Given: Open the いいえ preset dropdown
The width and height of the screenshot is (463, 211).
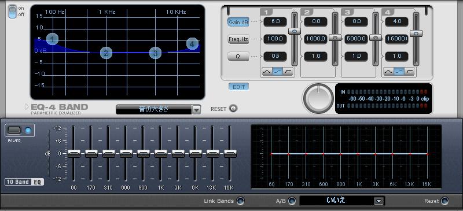Looking at the screenshot, I should [379, 201].
